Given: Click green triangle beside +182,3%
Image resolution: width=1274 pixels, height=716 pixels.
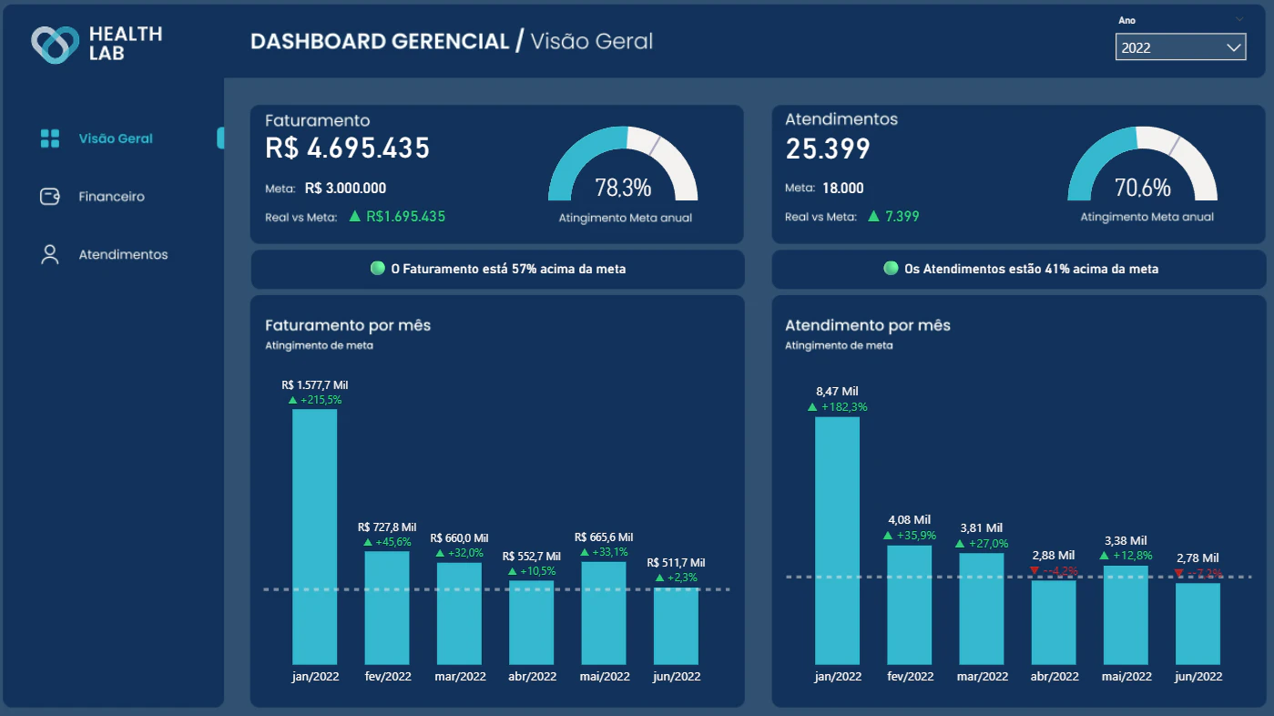Looking at the screenshot, I should tap(812, 407).
